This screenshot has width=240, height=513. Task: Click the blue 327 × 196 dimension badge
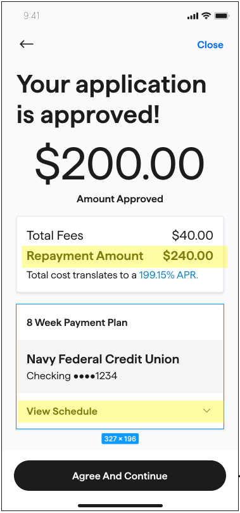coord(120,439)
